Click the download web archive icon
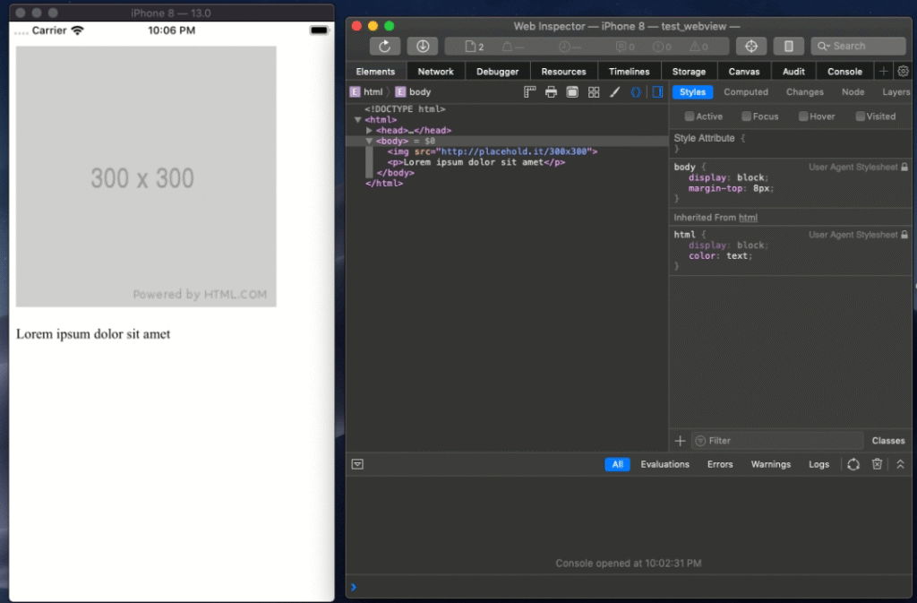Screen dimensions: 917x603 (423, 47)
